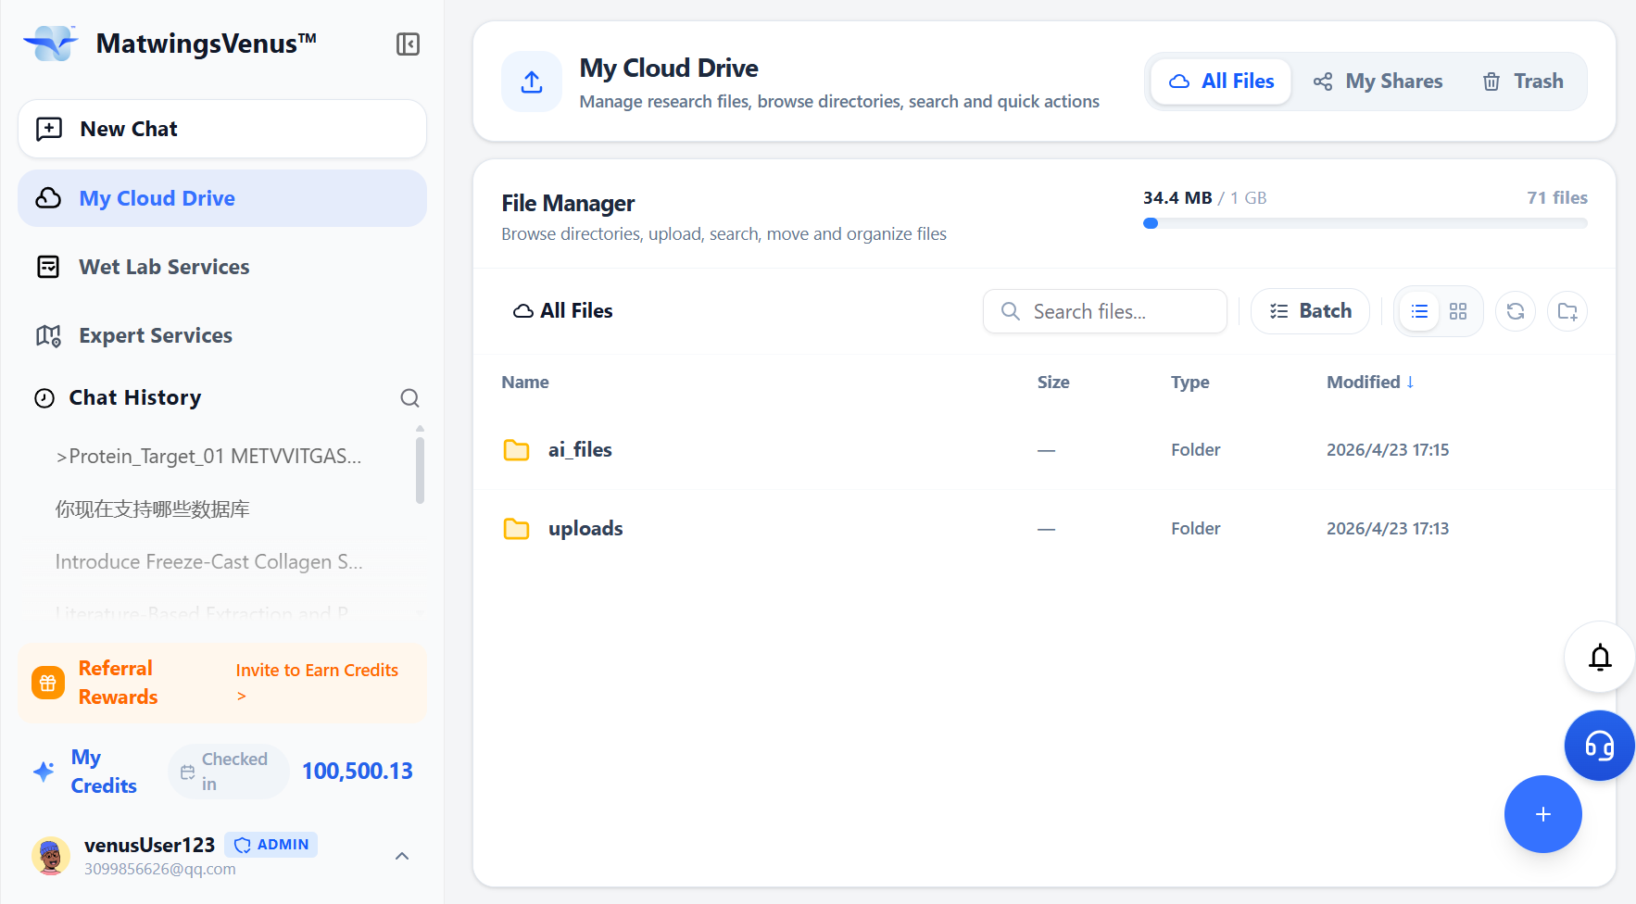Sort by Type column
Image resolution: width=1636 pixels, height=904 pixels.
click(x=1190, y=382)
